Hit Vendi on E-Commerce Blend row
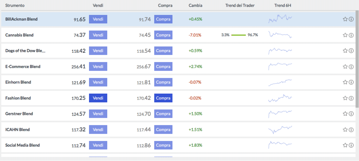 point(98,67)
